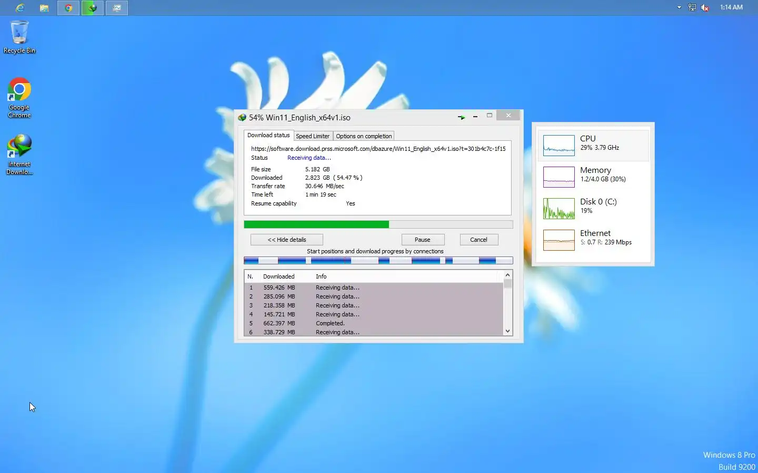Click the N. column header
This screenshot has width=758, height=473.
pos(251,276)
